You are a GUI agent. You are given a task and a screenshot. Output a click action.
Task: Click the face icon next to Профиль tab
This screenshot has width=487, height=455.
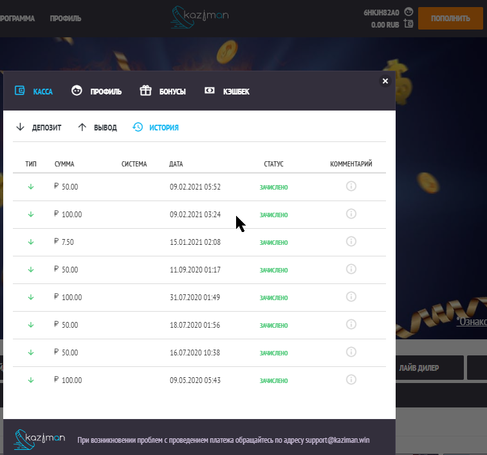click(x=77, y=91)
